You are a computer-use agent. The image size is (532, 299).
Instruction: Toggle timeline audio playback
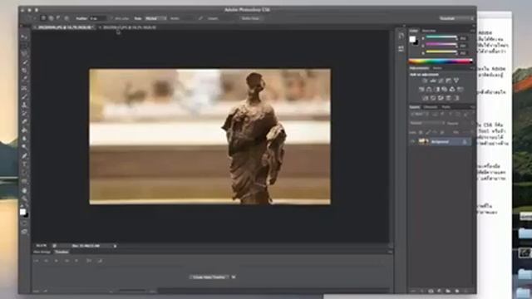click(x=76, y=261)
